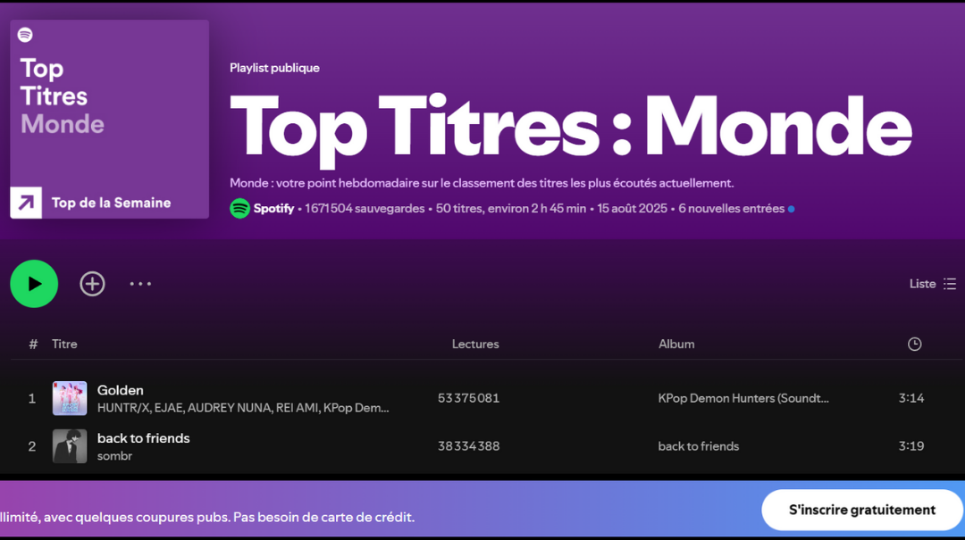The image size is (965, 540).
Task: Select the Golden track title
Action: [120, 390]
